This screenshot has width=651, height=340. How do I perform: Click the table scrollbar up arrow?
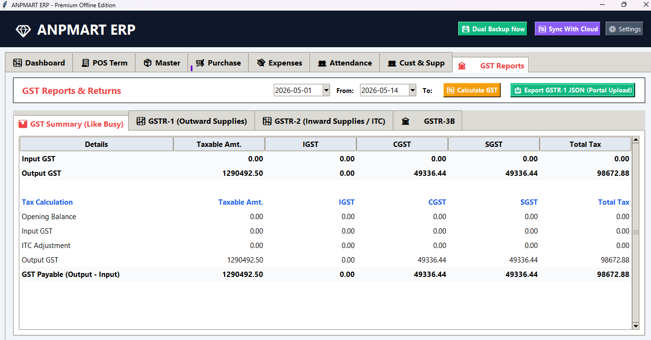635,140
